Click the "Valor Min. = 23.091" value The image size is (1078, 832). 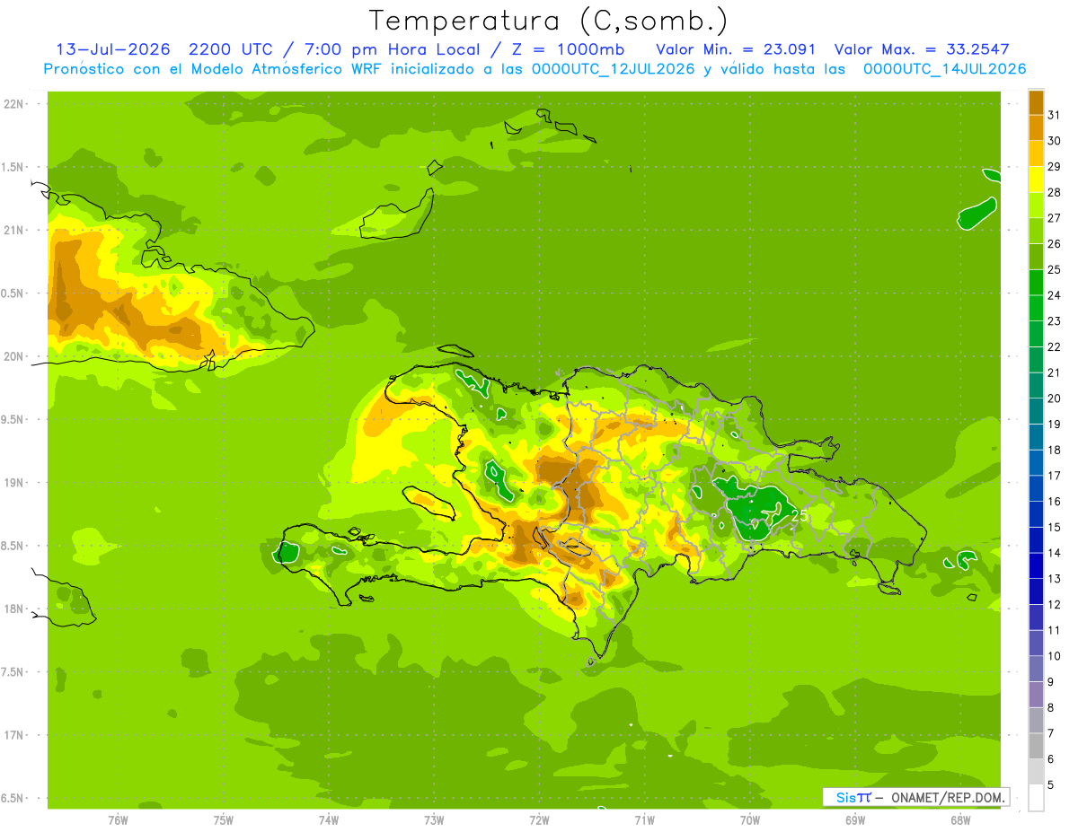click(x=736, y=49)
